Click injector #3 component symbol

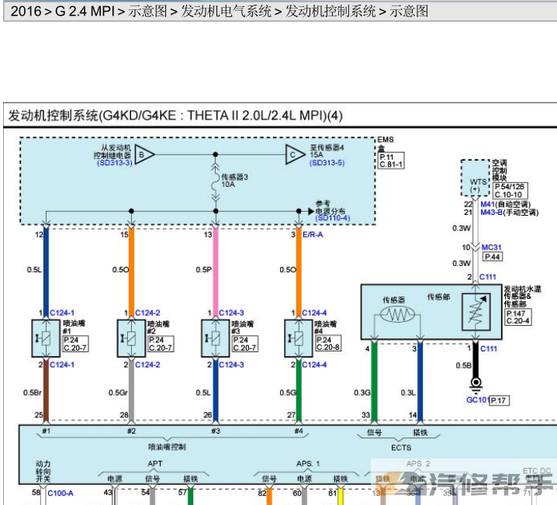coord(216,338)
